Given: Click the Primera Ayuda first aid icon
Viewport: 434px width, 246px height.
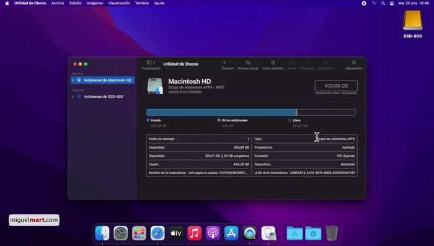Looking at the screenshot, I should tap(248, 63).
